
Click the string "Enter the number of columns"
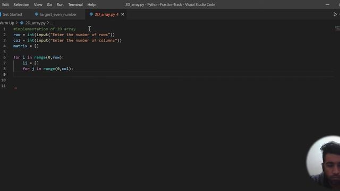click(84, 40)
